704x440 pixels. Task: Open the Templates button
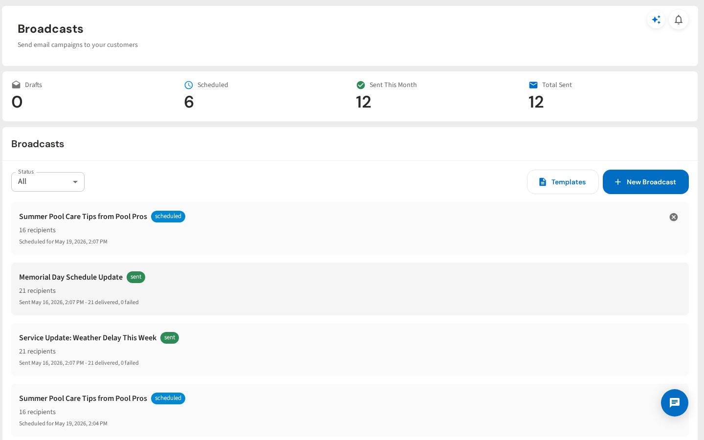pyautogui.click(x=563, y=182)
